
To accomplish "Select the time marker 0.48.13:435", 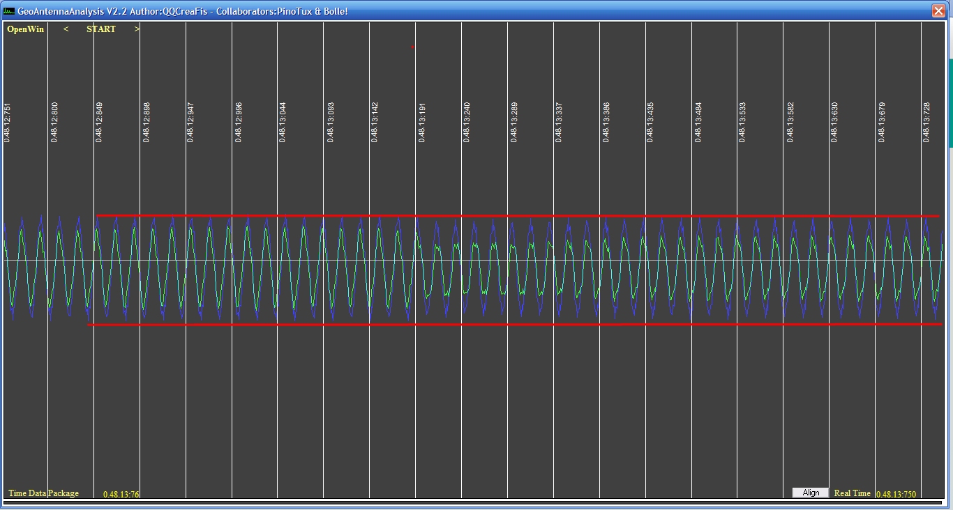I will (651, 123).
